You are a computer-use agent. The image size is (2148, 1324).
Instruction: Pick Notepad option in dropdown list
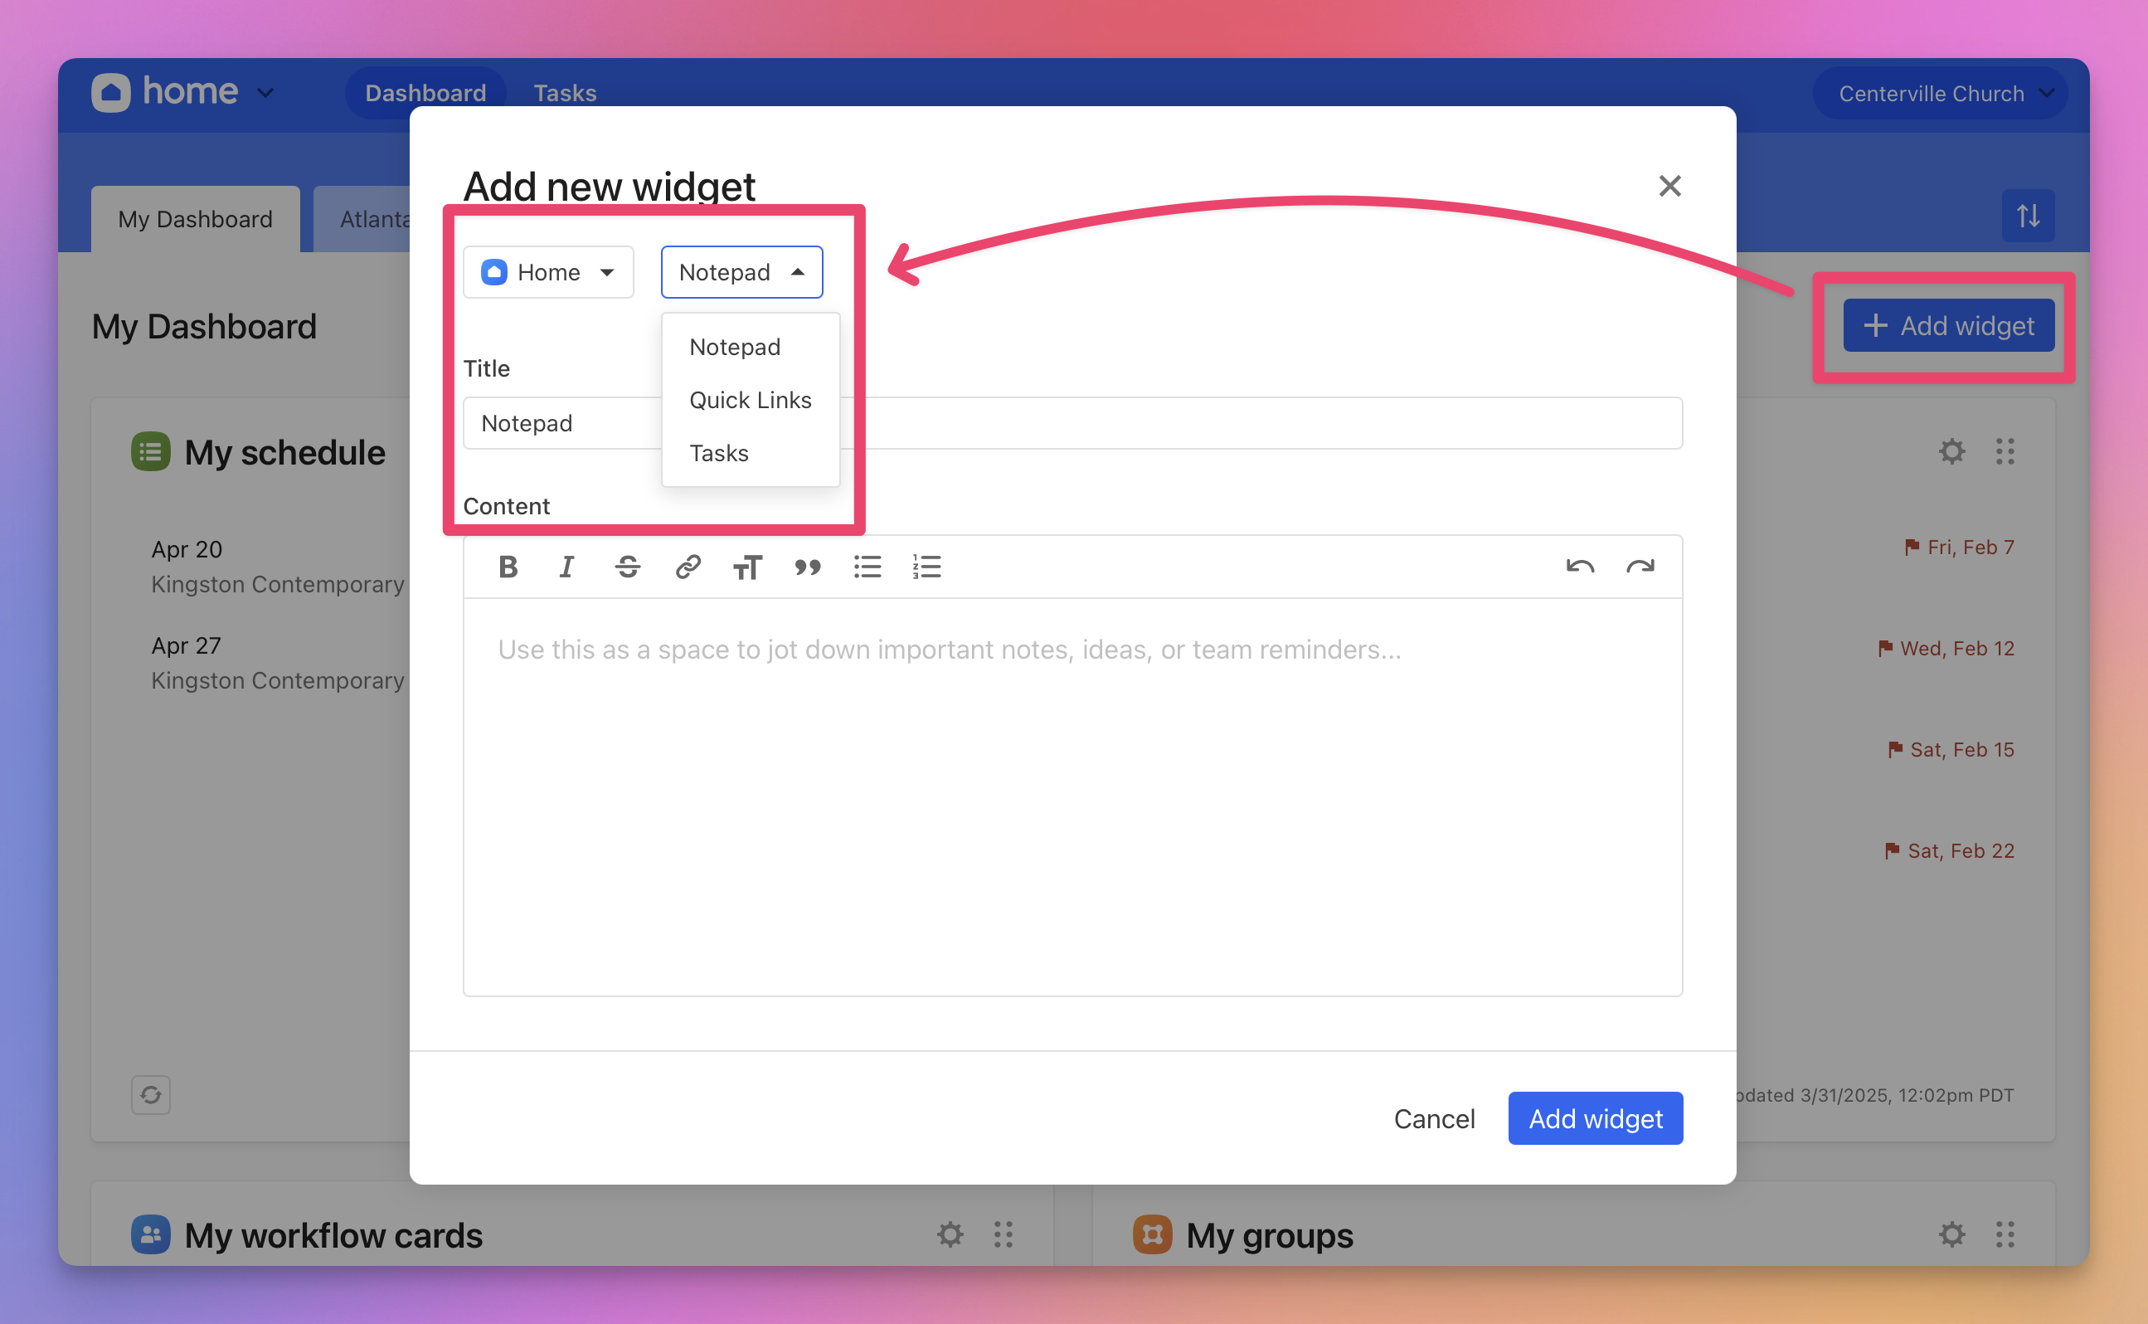click(734, 347)
